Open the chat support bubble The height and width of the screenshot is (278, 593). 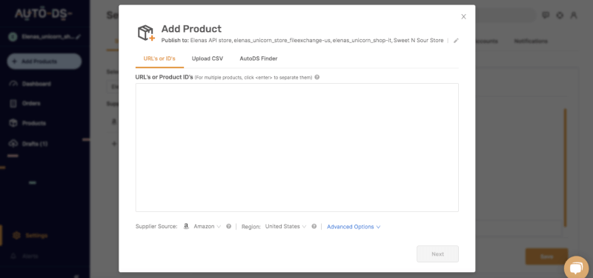pos(576,268)
